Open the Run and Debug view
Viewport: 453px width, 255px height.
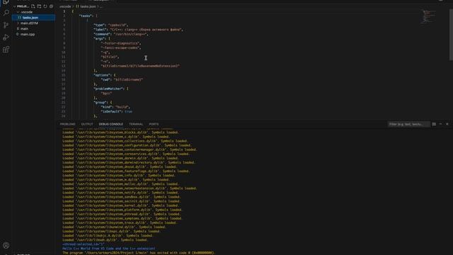point(6,38)
